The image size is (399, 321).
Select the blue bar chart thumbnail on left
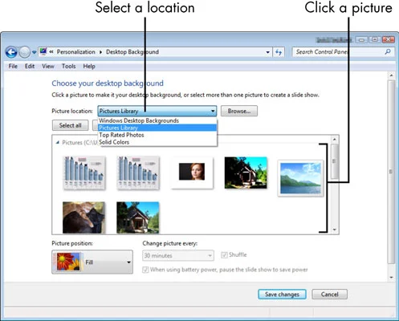point(84,173)
